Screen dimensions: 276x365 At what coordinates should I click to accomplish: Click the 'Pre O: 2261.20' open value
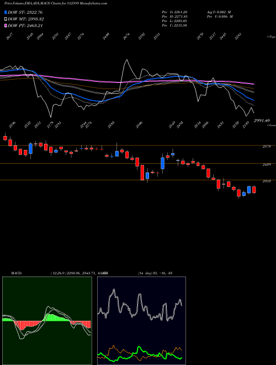point(174,12)
